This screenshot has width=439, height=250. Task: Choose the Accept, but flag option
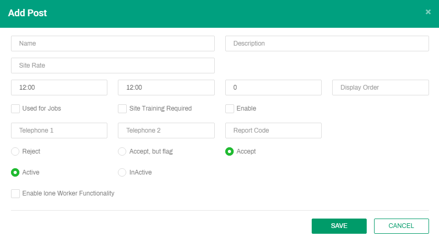122,151
